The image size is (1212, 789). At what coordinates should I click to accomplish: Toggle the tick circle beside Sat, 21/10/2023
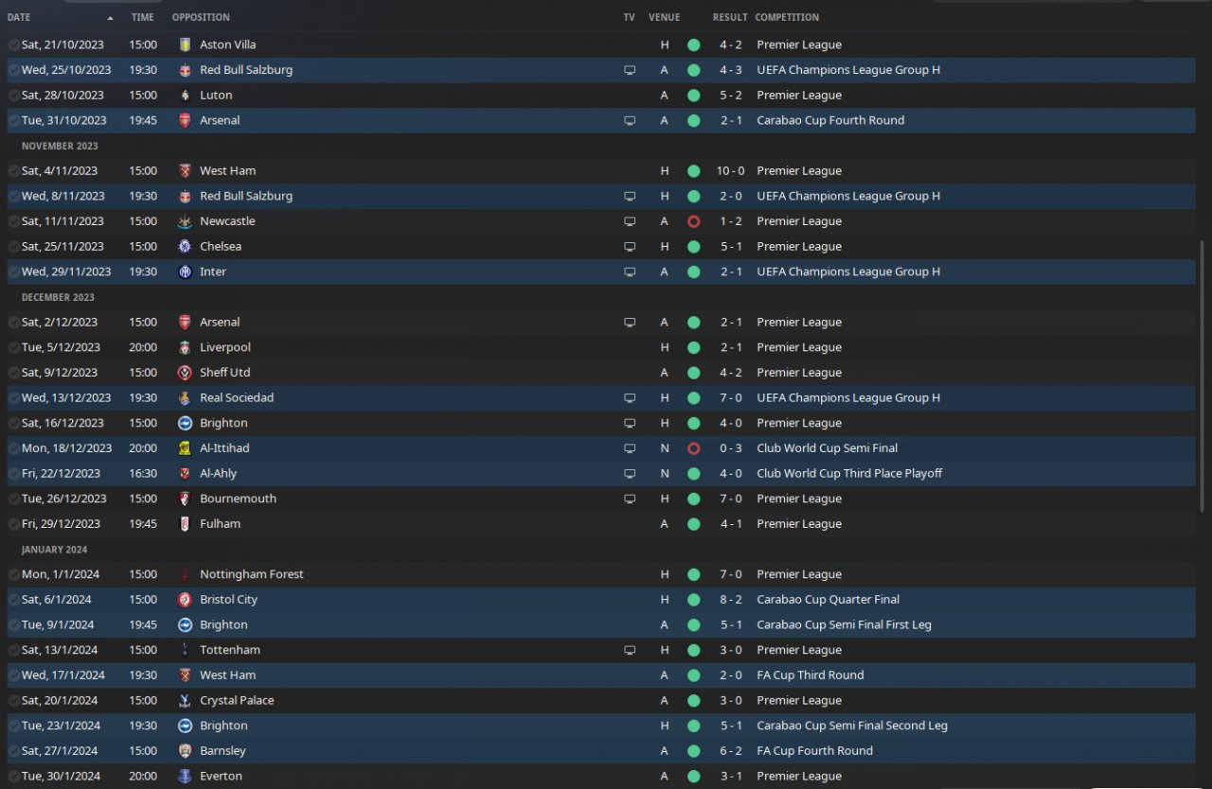coord(13,44)
